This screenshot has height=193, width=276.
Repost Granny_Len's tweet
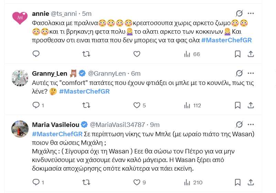coord(86,105)
